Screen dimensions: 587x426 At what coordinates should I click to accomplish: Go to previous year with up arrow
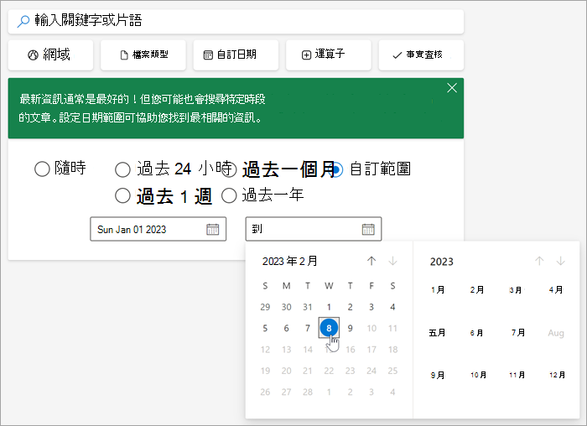click(539, 261)
